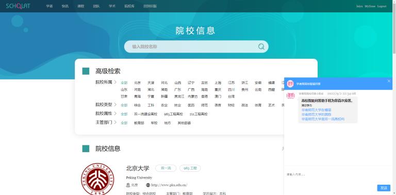Open the http://www.pku.edu.cn/ link
The height and width of the screenshot is (195, 396).
[x=169, y=185]
